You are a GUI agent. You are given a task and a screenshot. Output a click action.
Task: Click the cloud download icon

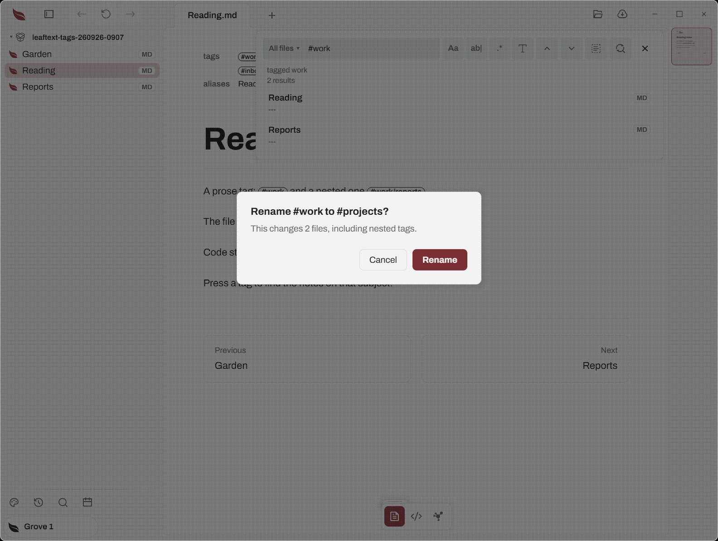(622, 14)
